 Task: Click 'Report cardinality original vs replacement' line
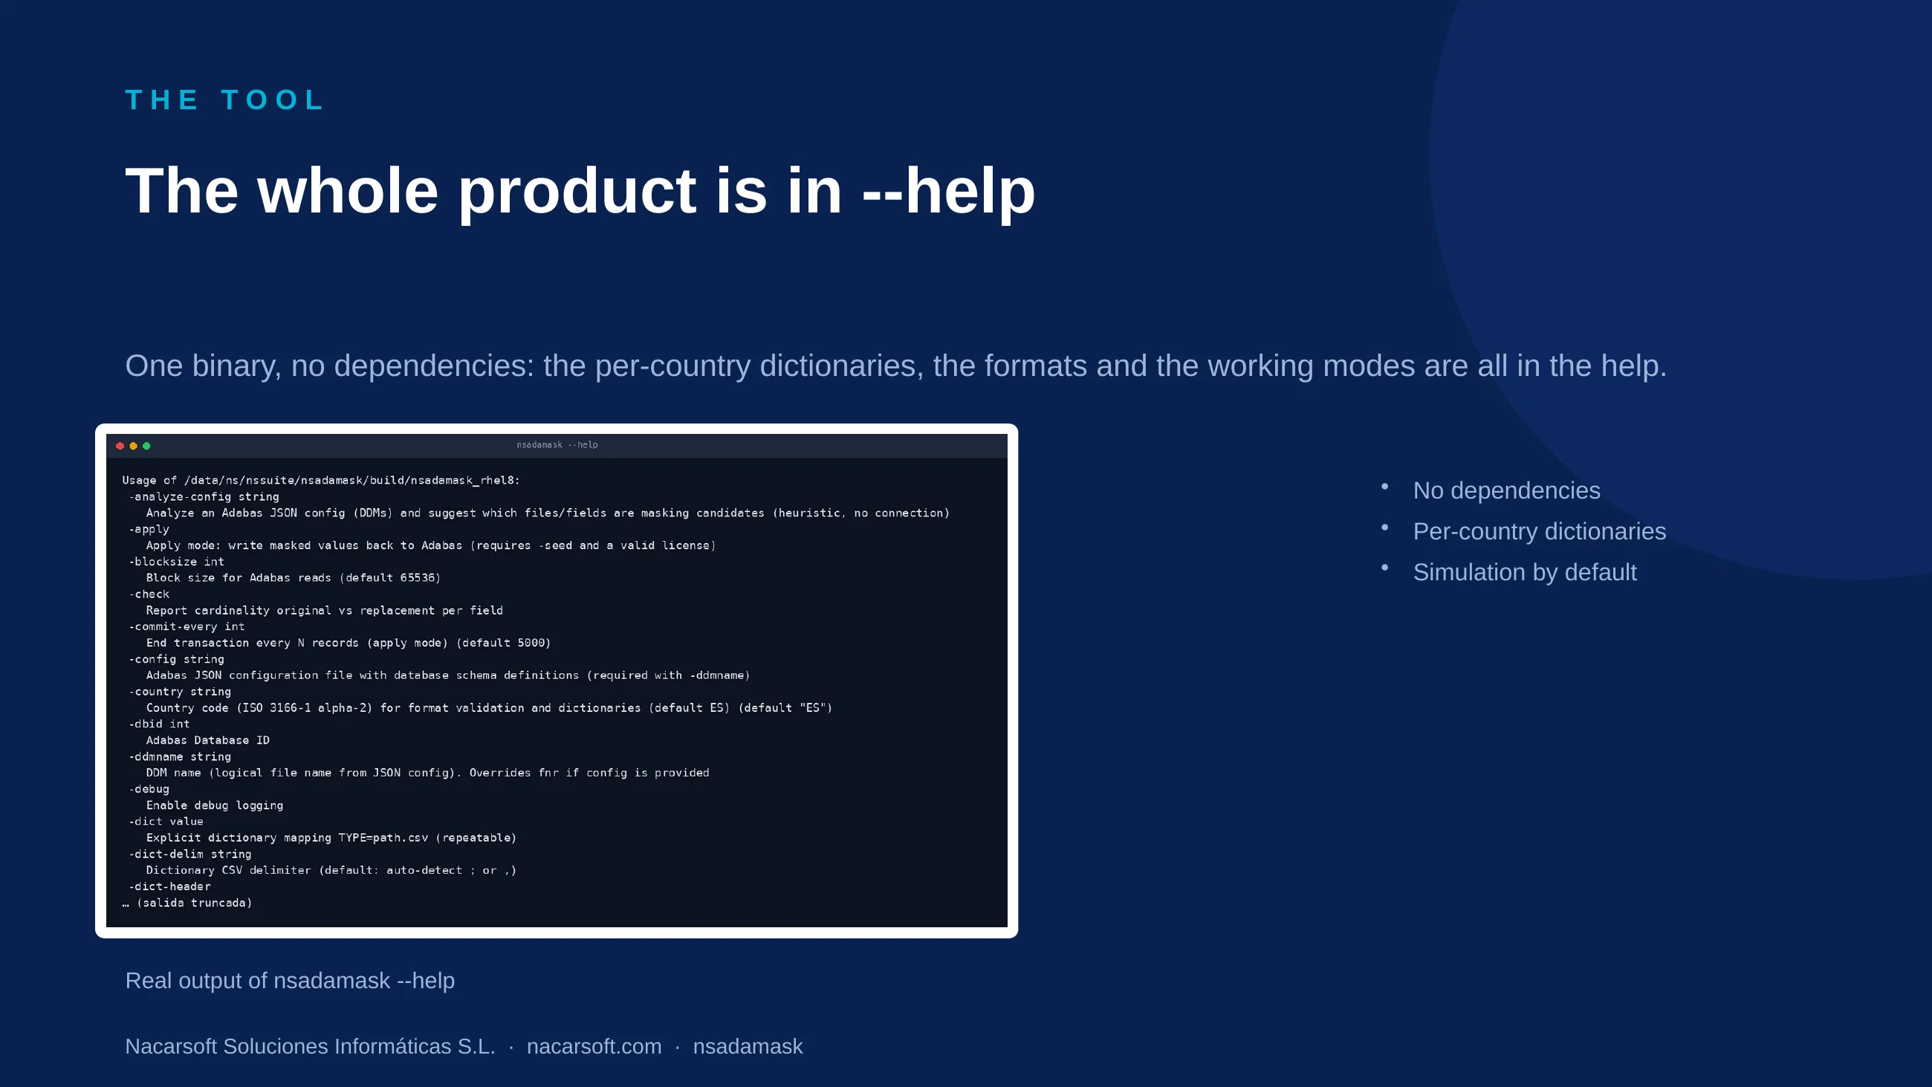point(324,611)
